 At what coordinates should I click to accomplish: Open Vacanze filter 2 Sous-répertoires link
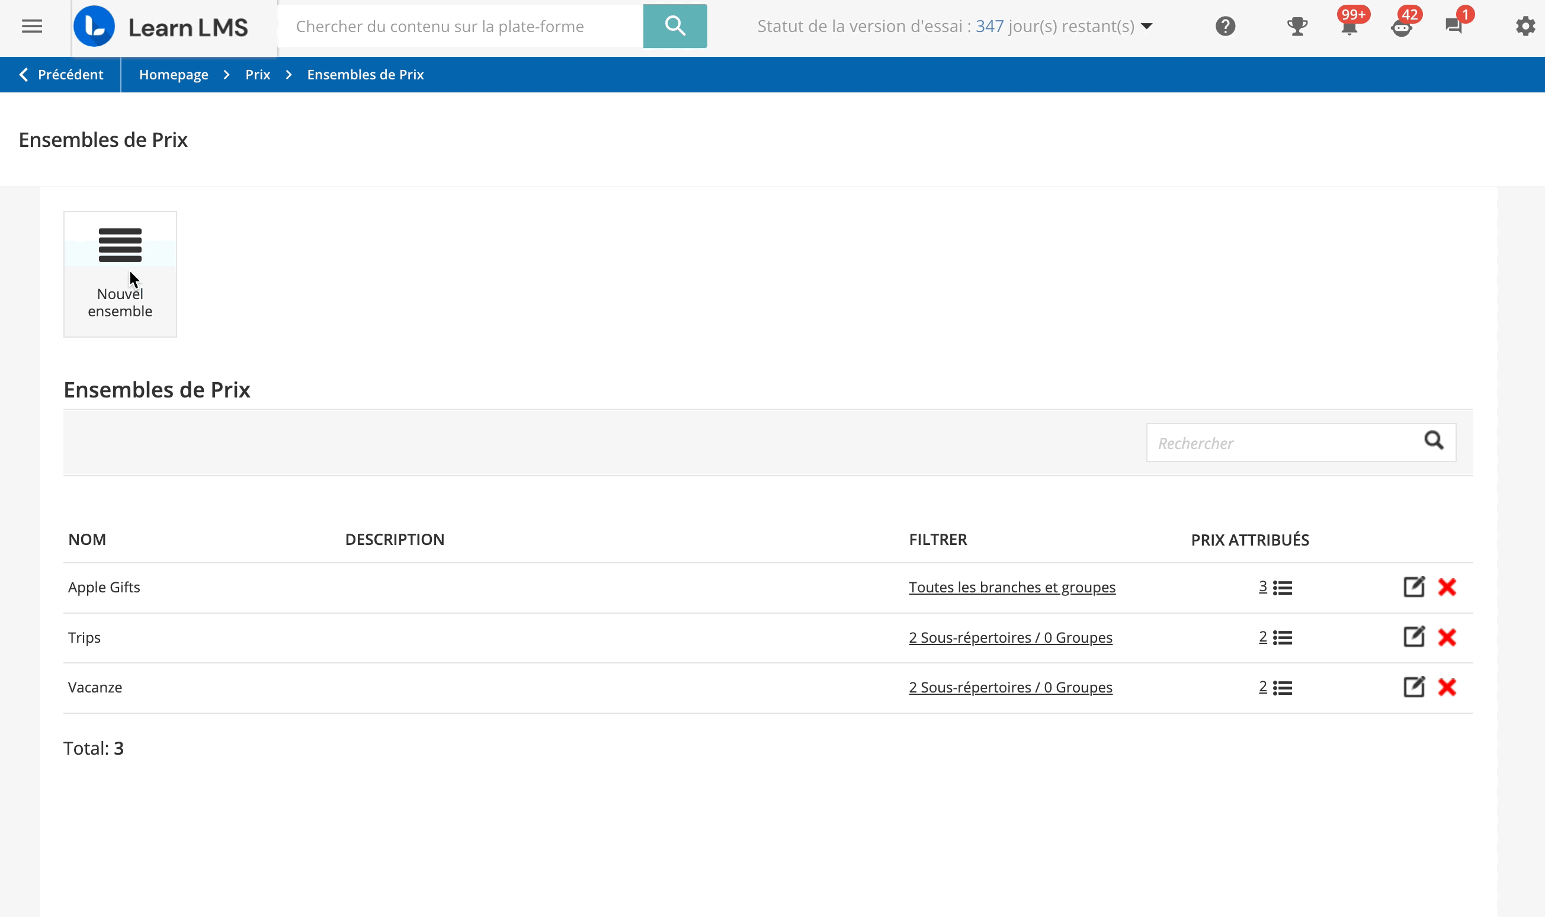[x=1010, y=687]
